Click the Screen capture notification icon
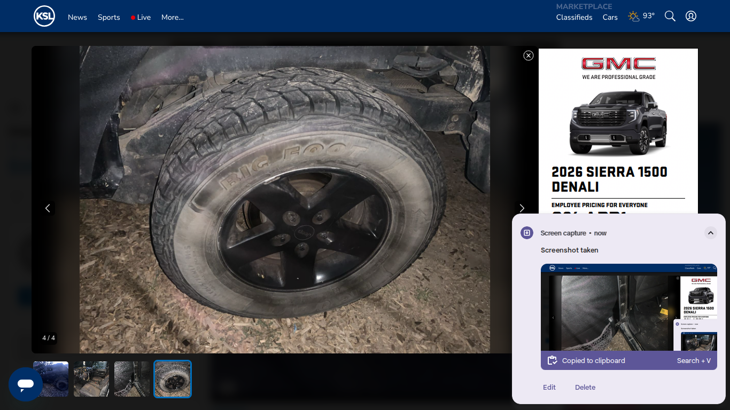Image resolution: width=730 pixels, height=410 pixels. pos(527,233)
